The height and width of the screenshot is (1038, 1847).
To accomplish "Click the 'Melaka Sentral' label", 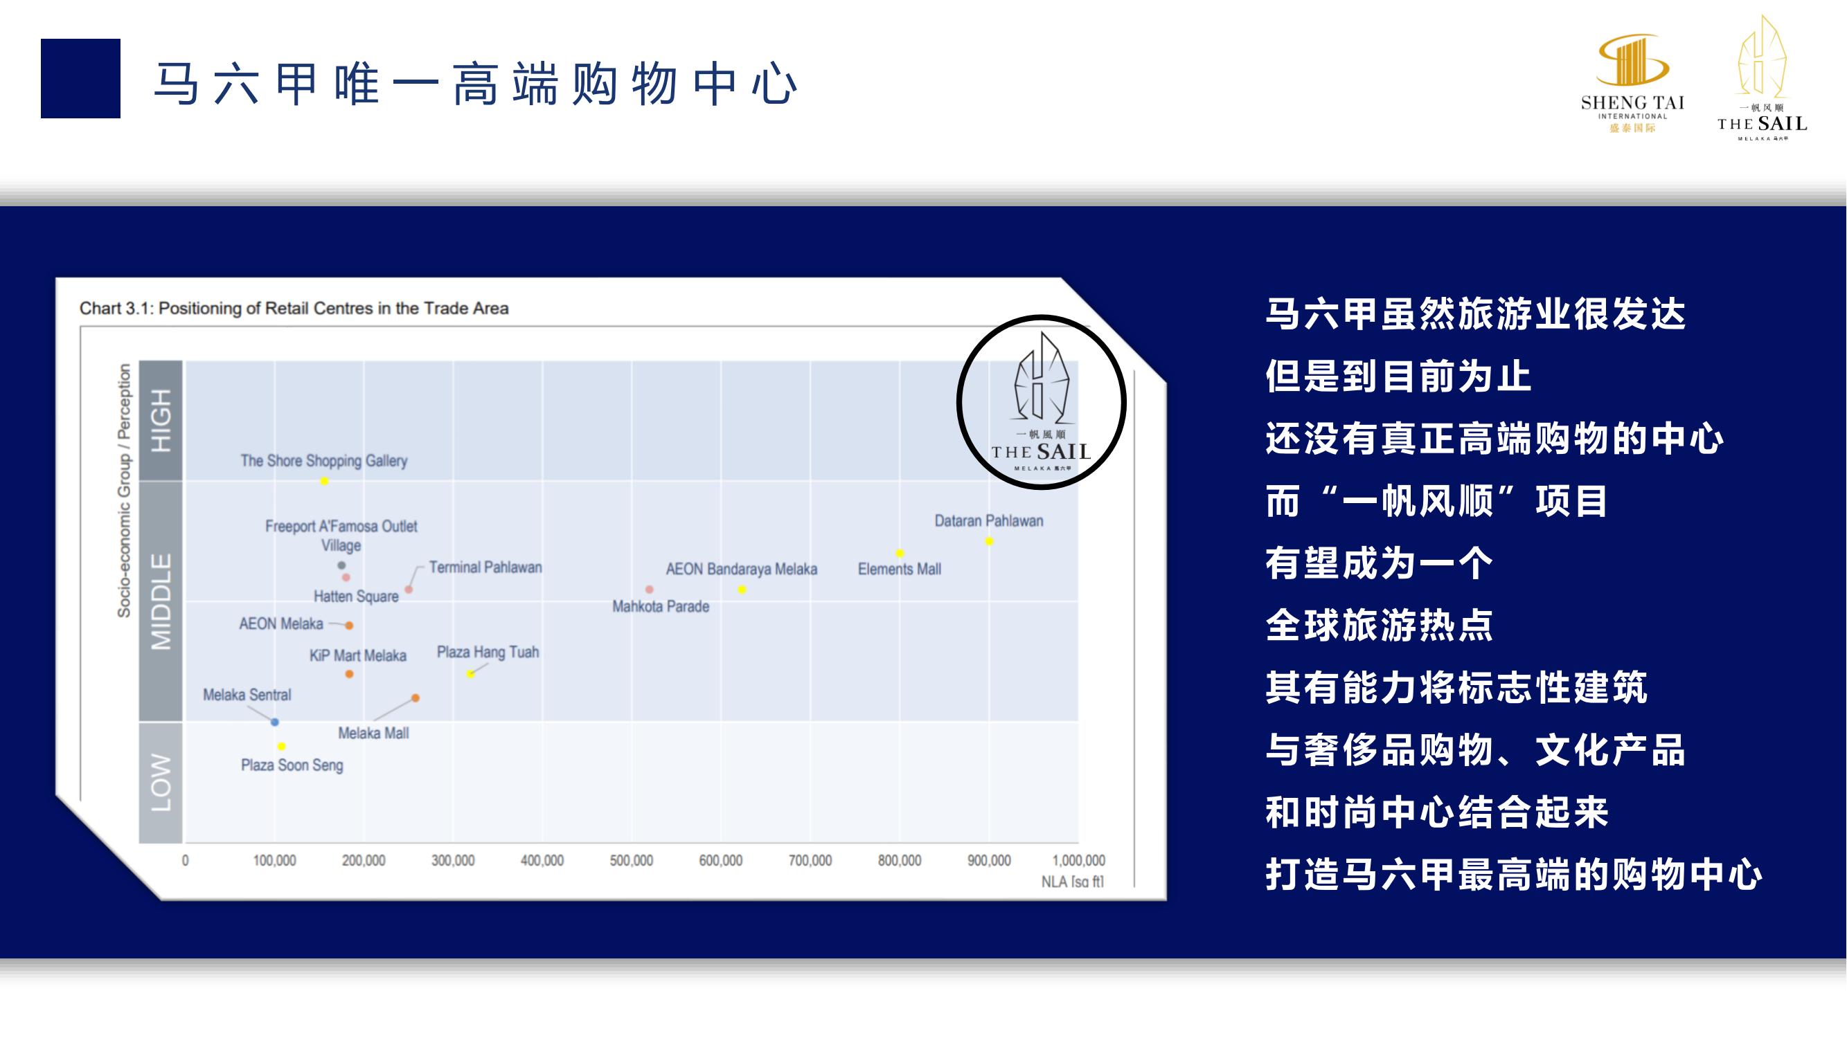I will pos(247,695).
